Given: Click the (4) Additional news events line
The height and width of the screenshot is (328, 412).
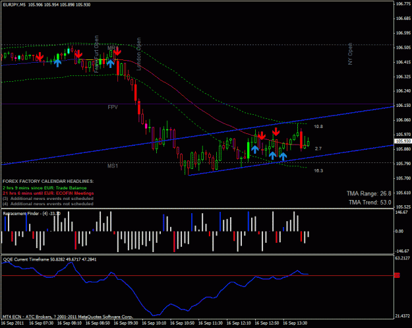Looking at the screenshot, I should [48, 203].
